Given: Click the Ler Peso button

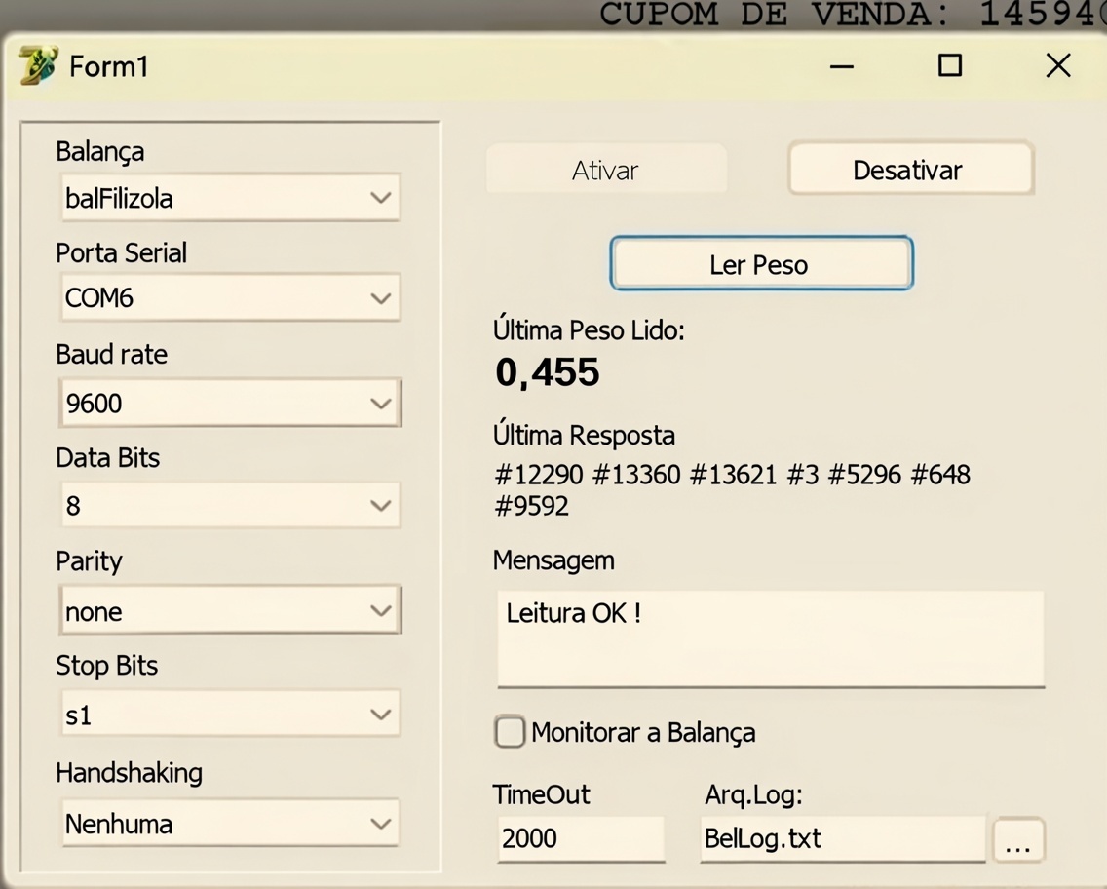Looking at the screenshot, I should click(761, 264).
